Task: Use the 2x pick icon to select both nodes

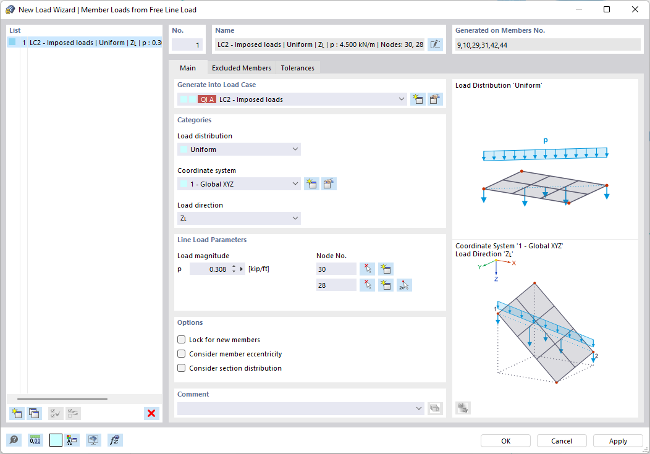Action: point(403,285)
